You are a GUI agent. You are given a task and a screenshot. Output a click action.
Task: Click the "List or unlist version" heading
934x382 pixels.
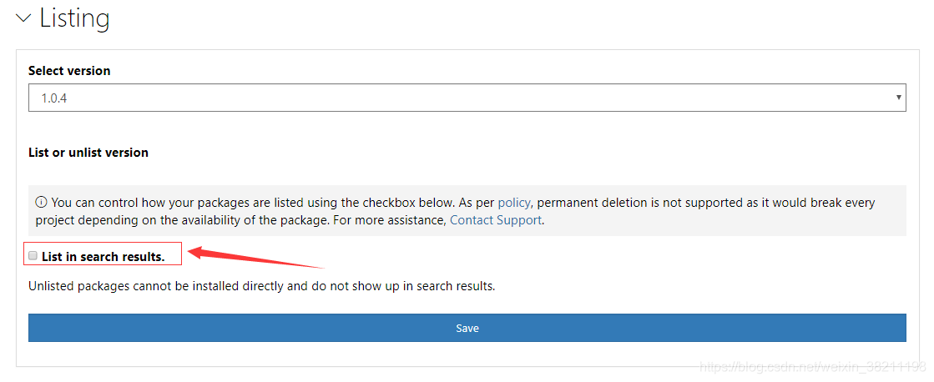pos(88,153)
